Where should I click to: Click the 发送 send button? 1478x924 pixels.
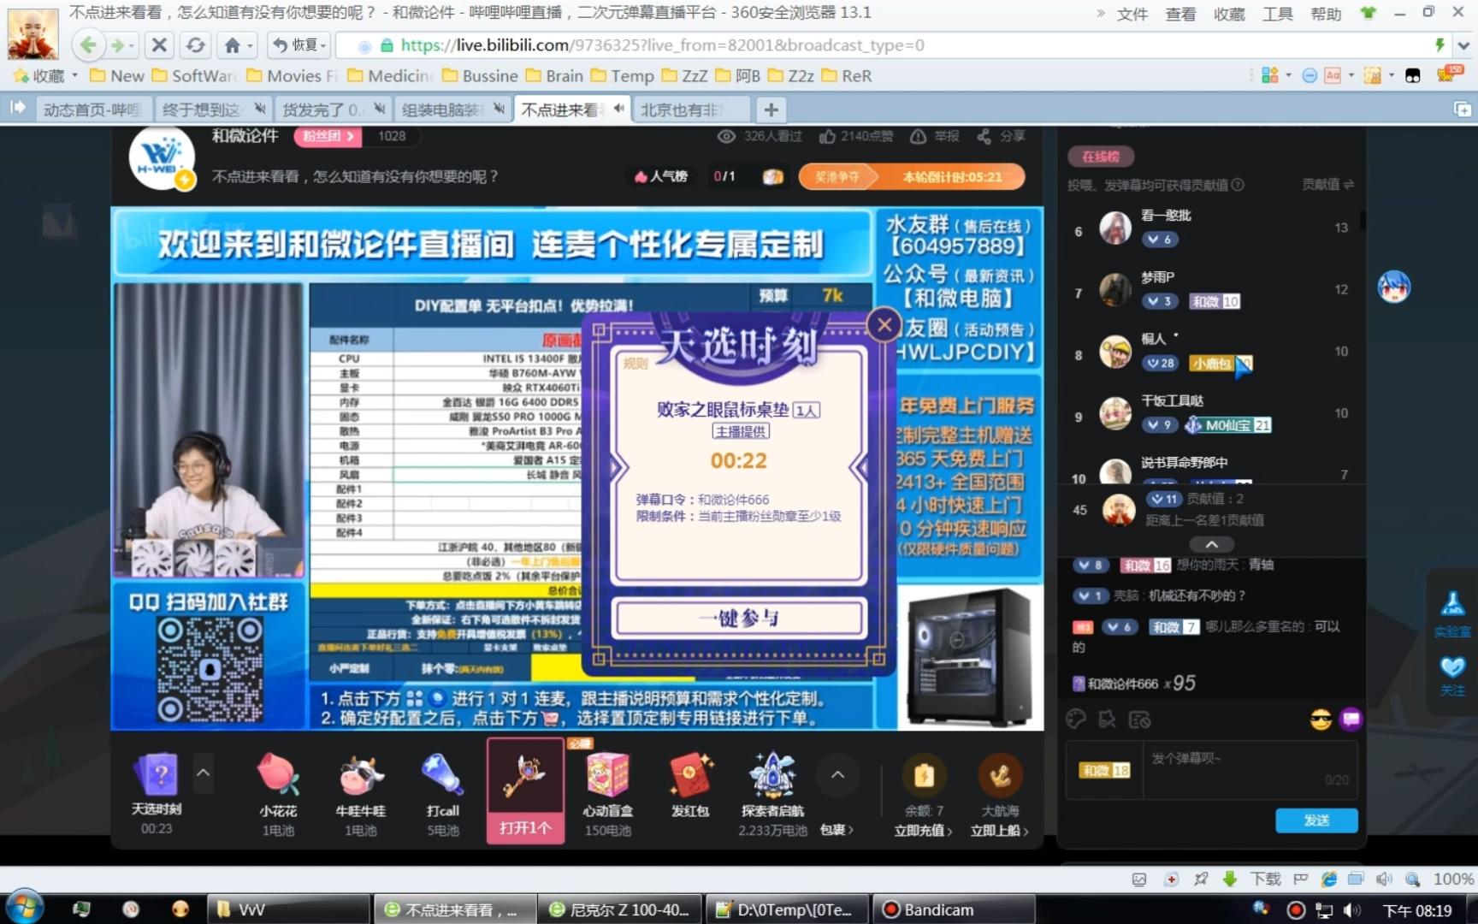click(x=1316, y=820)
